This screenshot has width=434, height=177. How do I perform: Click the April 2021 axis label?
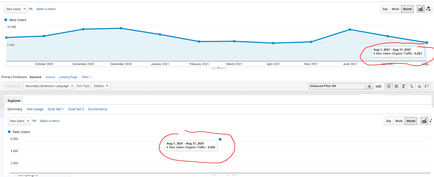coord(273,64)
